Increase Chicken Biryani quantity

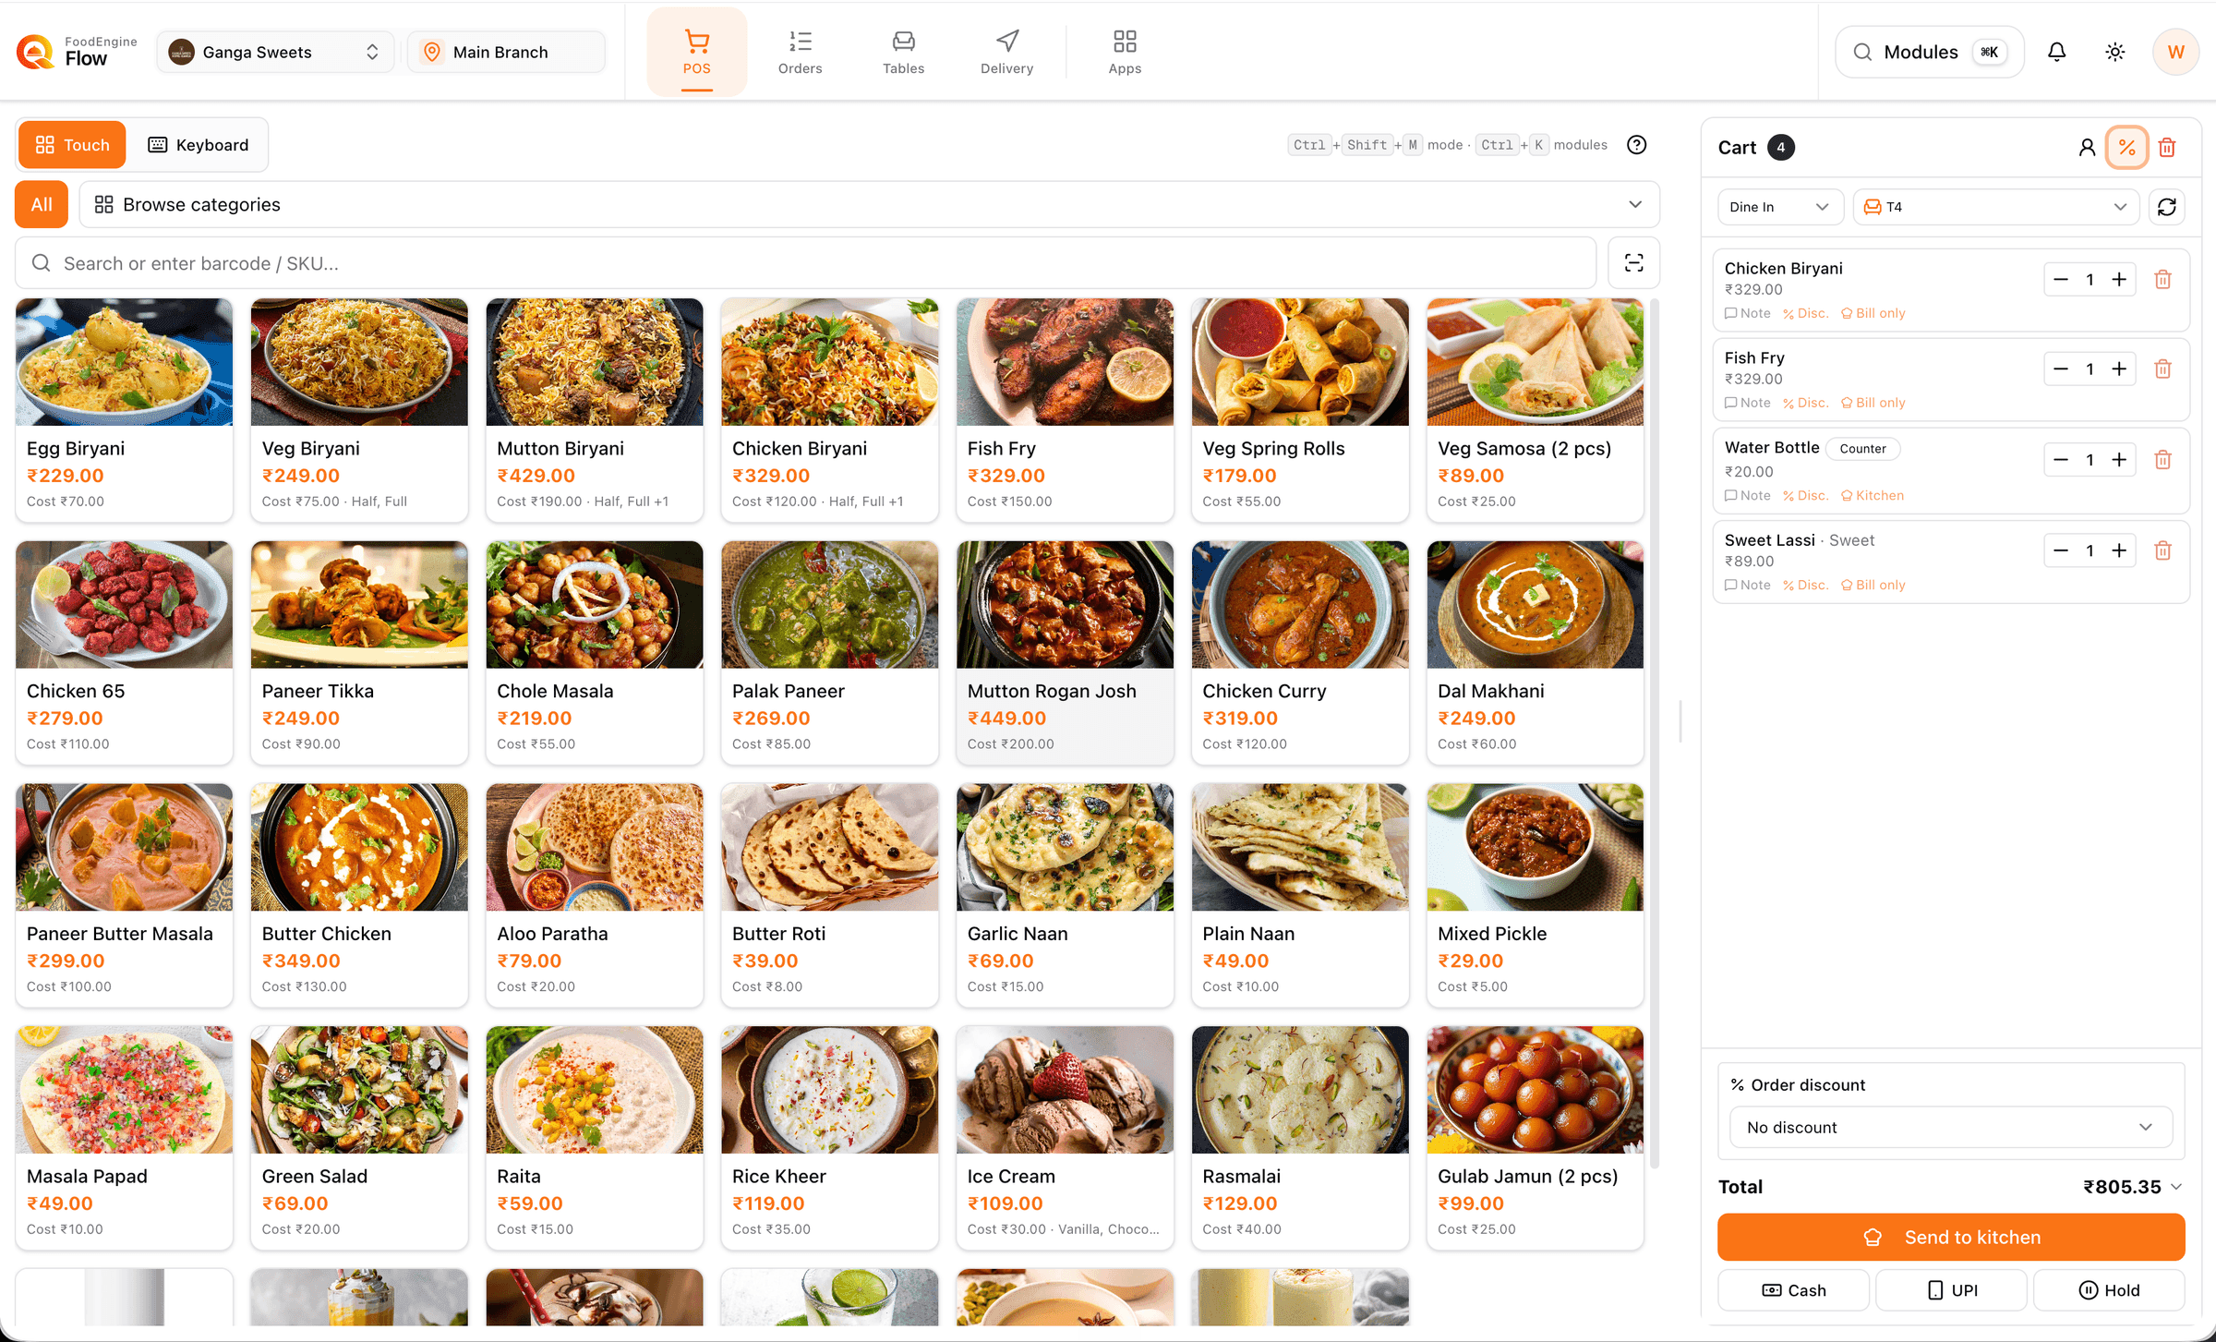(x=2119, y=280)
